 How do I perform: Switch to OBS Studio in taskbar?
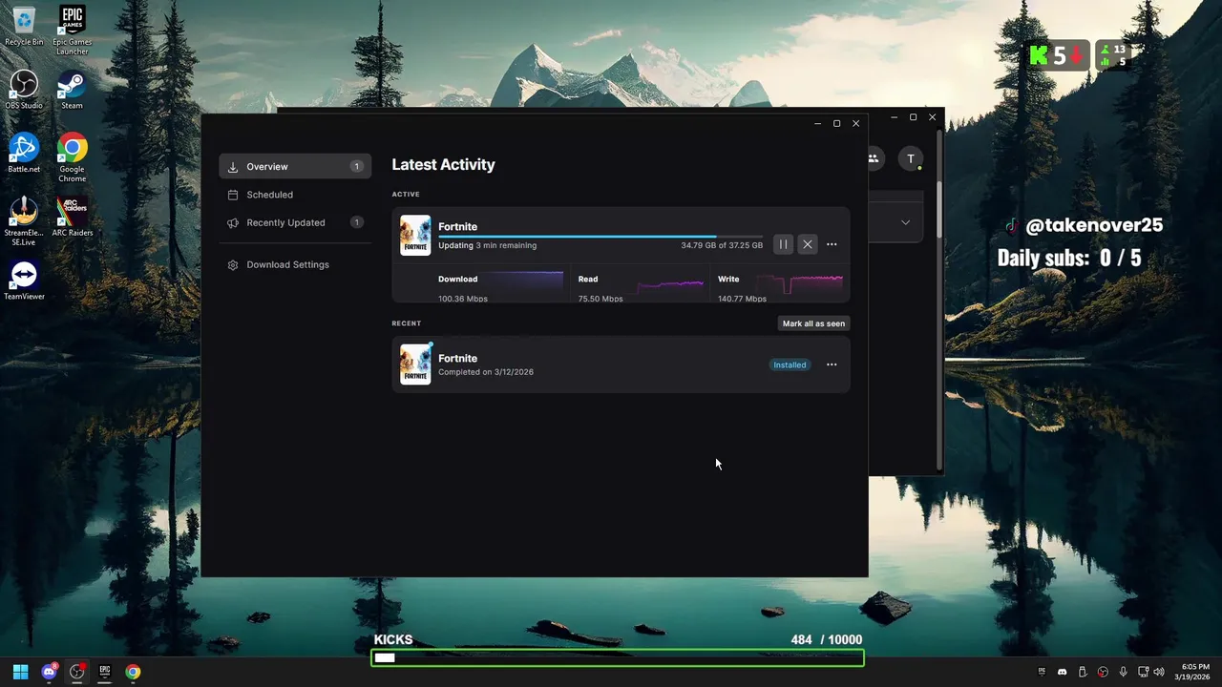coord(77,672)
